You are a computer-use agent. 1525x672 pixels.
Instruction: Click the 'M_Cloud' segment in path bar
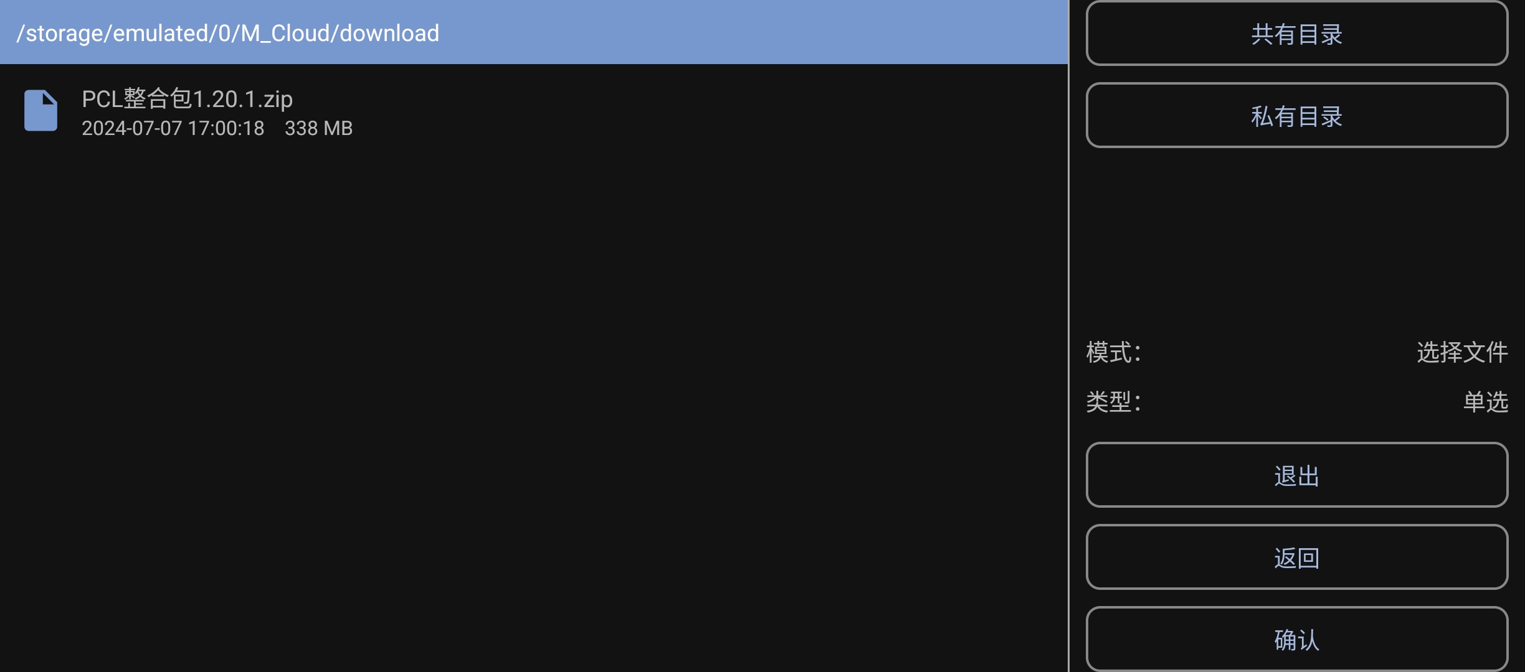click(x=286, y=33)
